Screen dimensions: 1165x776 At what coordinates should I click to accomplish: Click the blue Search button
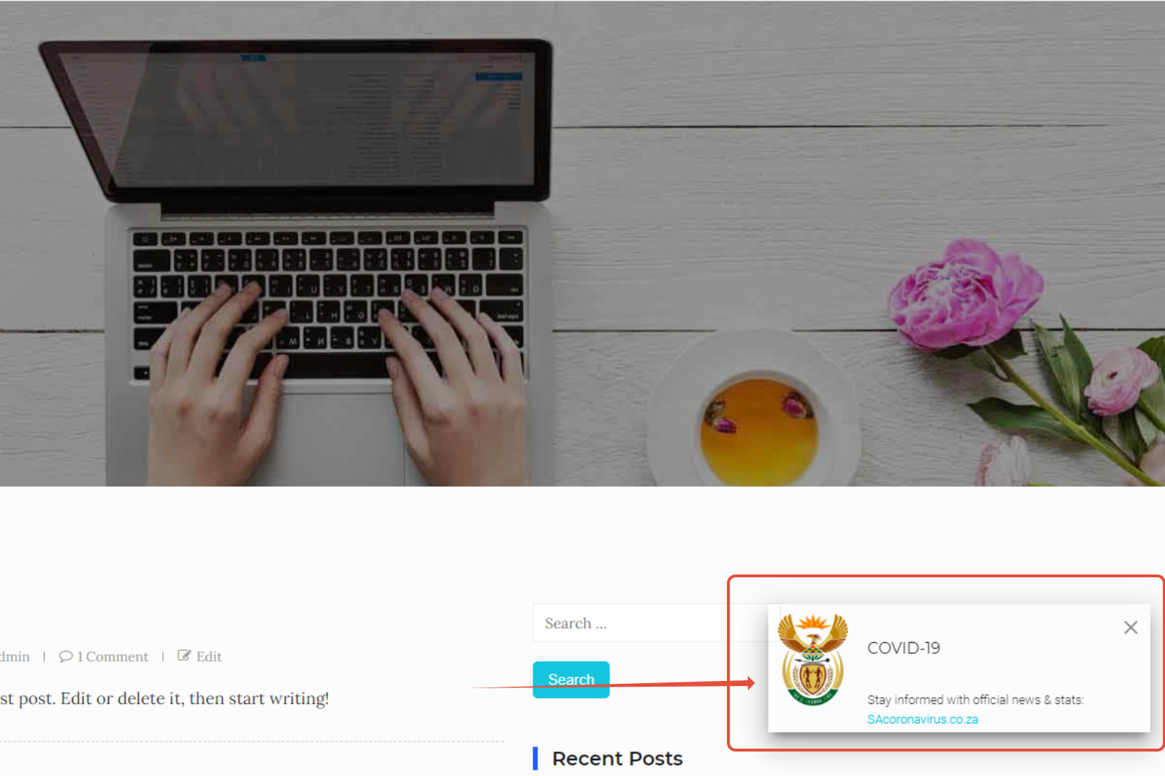point(571,680)
